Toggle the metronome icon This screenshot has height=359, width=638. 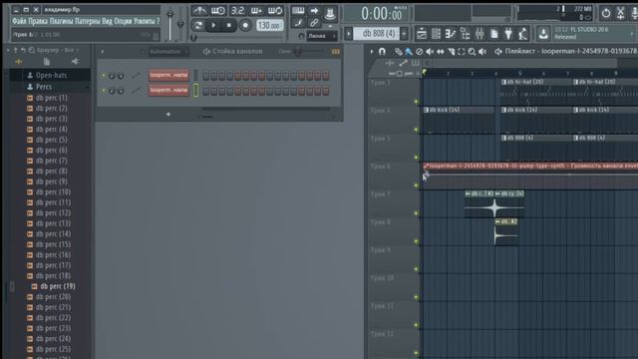(x=199, y=11)
